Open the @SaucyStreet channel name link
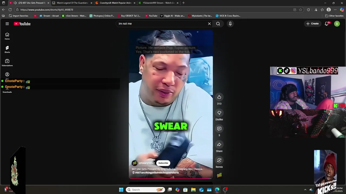This screenshot has width=346, height=194. tap(147, 163)
